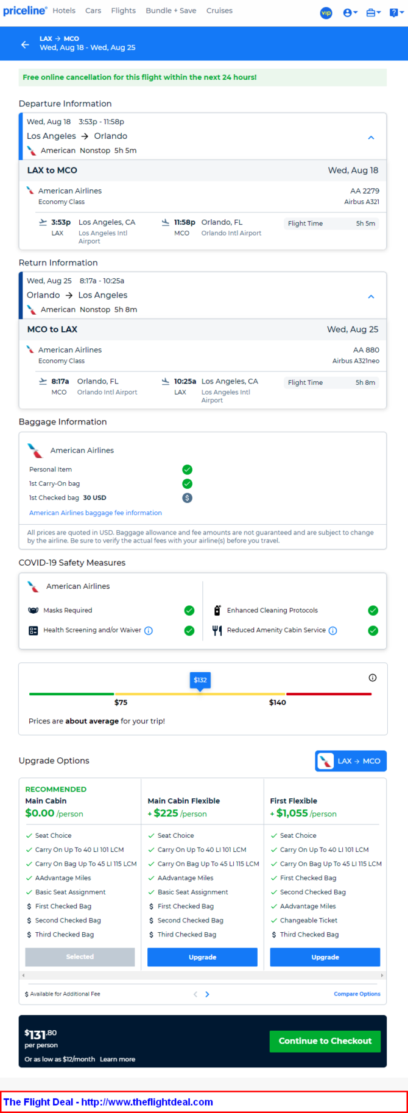This screenshot has height=1113, width=408.
Task: Click the Reduced Amenity utensils icon
Action: (x=217, y=631)
